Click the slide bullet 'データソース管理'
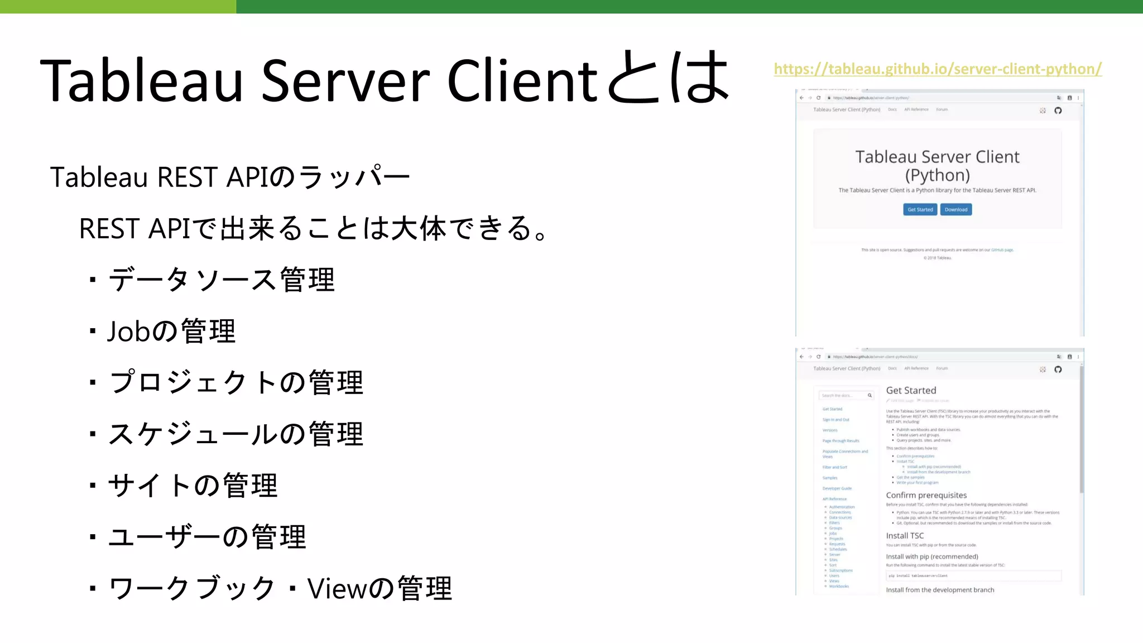Screen dimensions: 1143x643 pyautogui.click(x=220, y=280)
